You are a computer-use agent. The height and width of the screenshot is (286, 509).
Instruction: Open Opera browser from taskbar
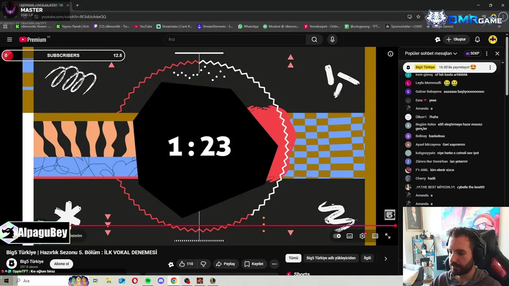pos(135,281)
